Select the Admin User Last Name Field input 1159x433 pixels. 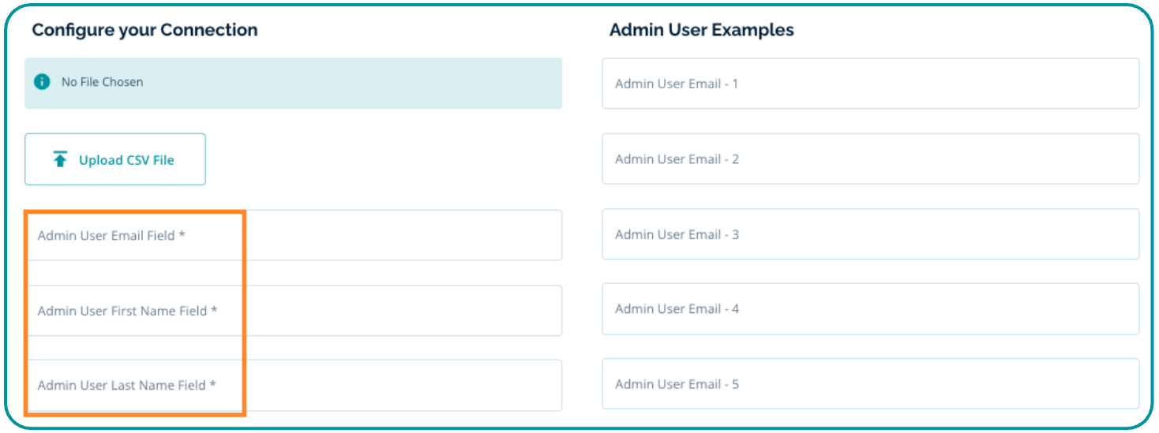[293, 385]
